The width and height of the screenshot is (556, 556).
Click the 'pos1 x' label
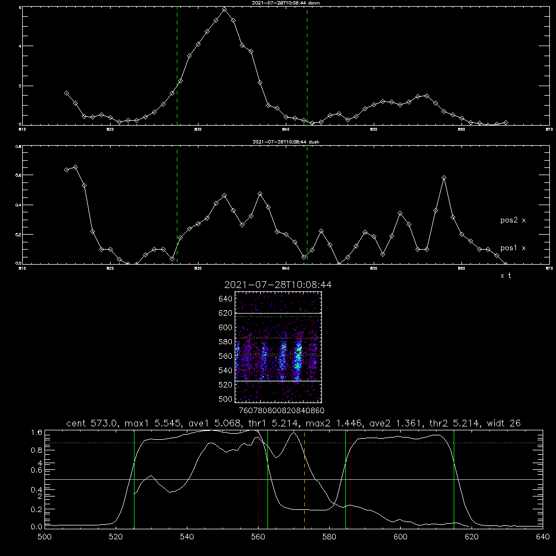coord(513,248)
